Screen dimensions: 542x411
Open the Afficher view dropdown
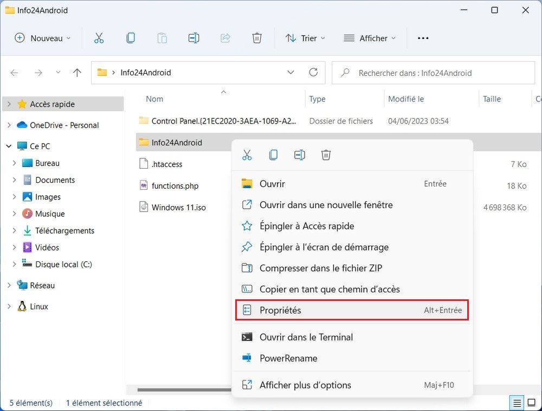[370, 38]
